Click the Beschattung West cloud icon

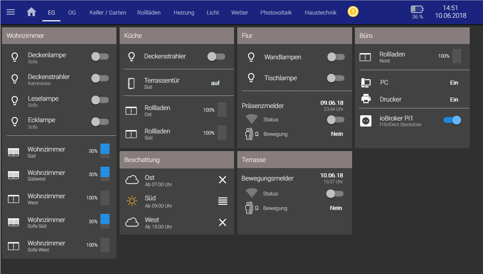coord(132,222)
